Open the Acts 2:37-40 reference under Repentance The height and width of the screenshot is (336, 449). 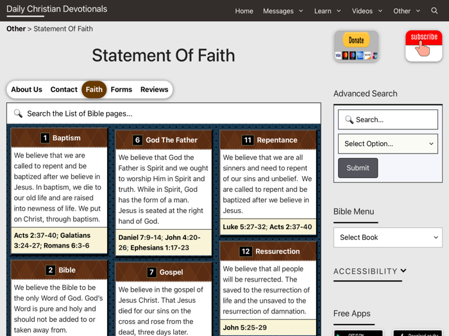tap(291, 227)
